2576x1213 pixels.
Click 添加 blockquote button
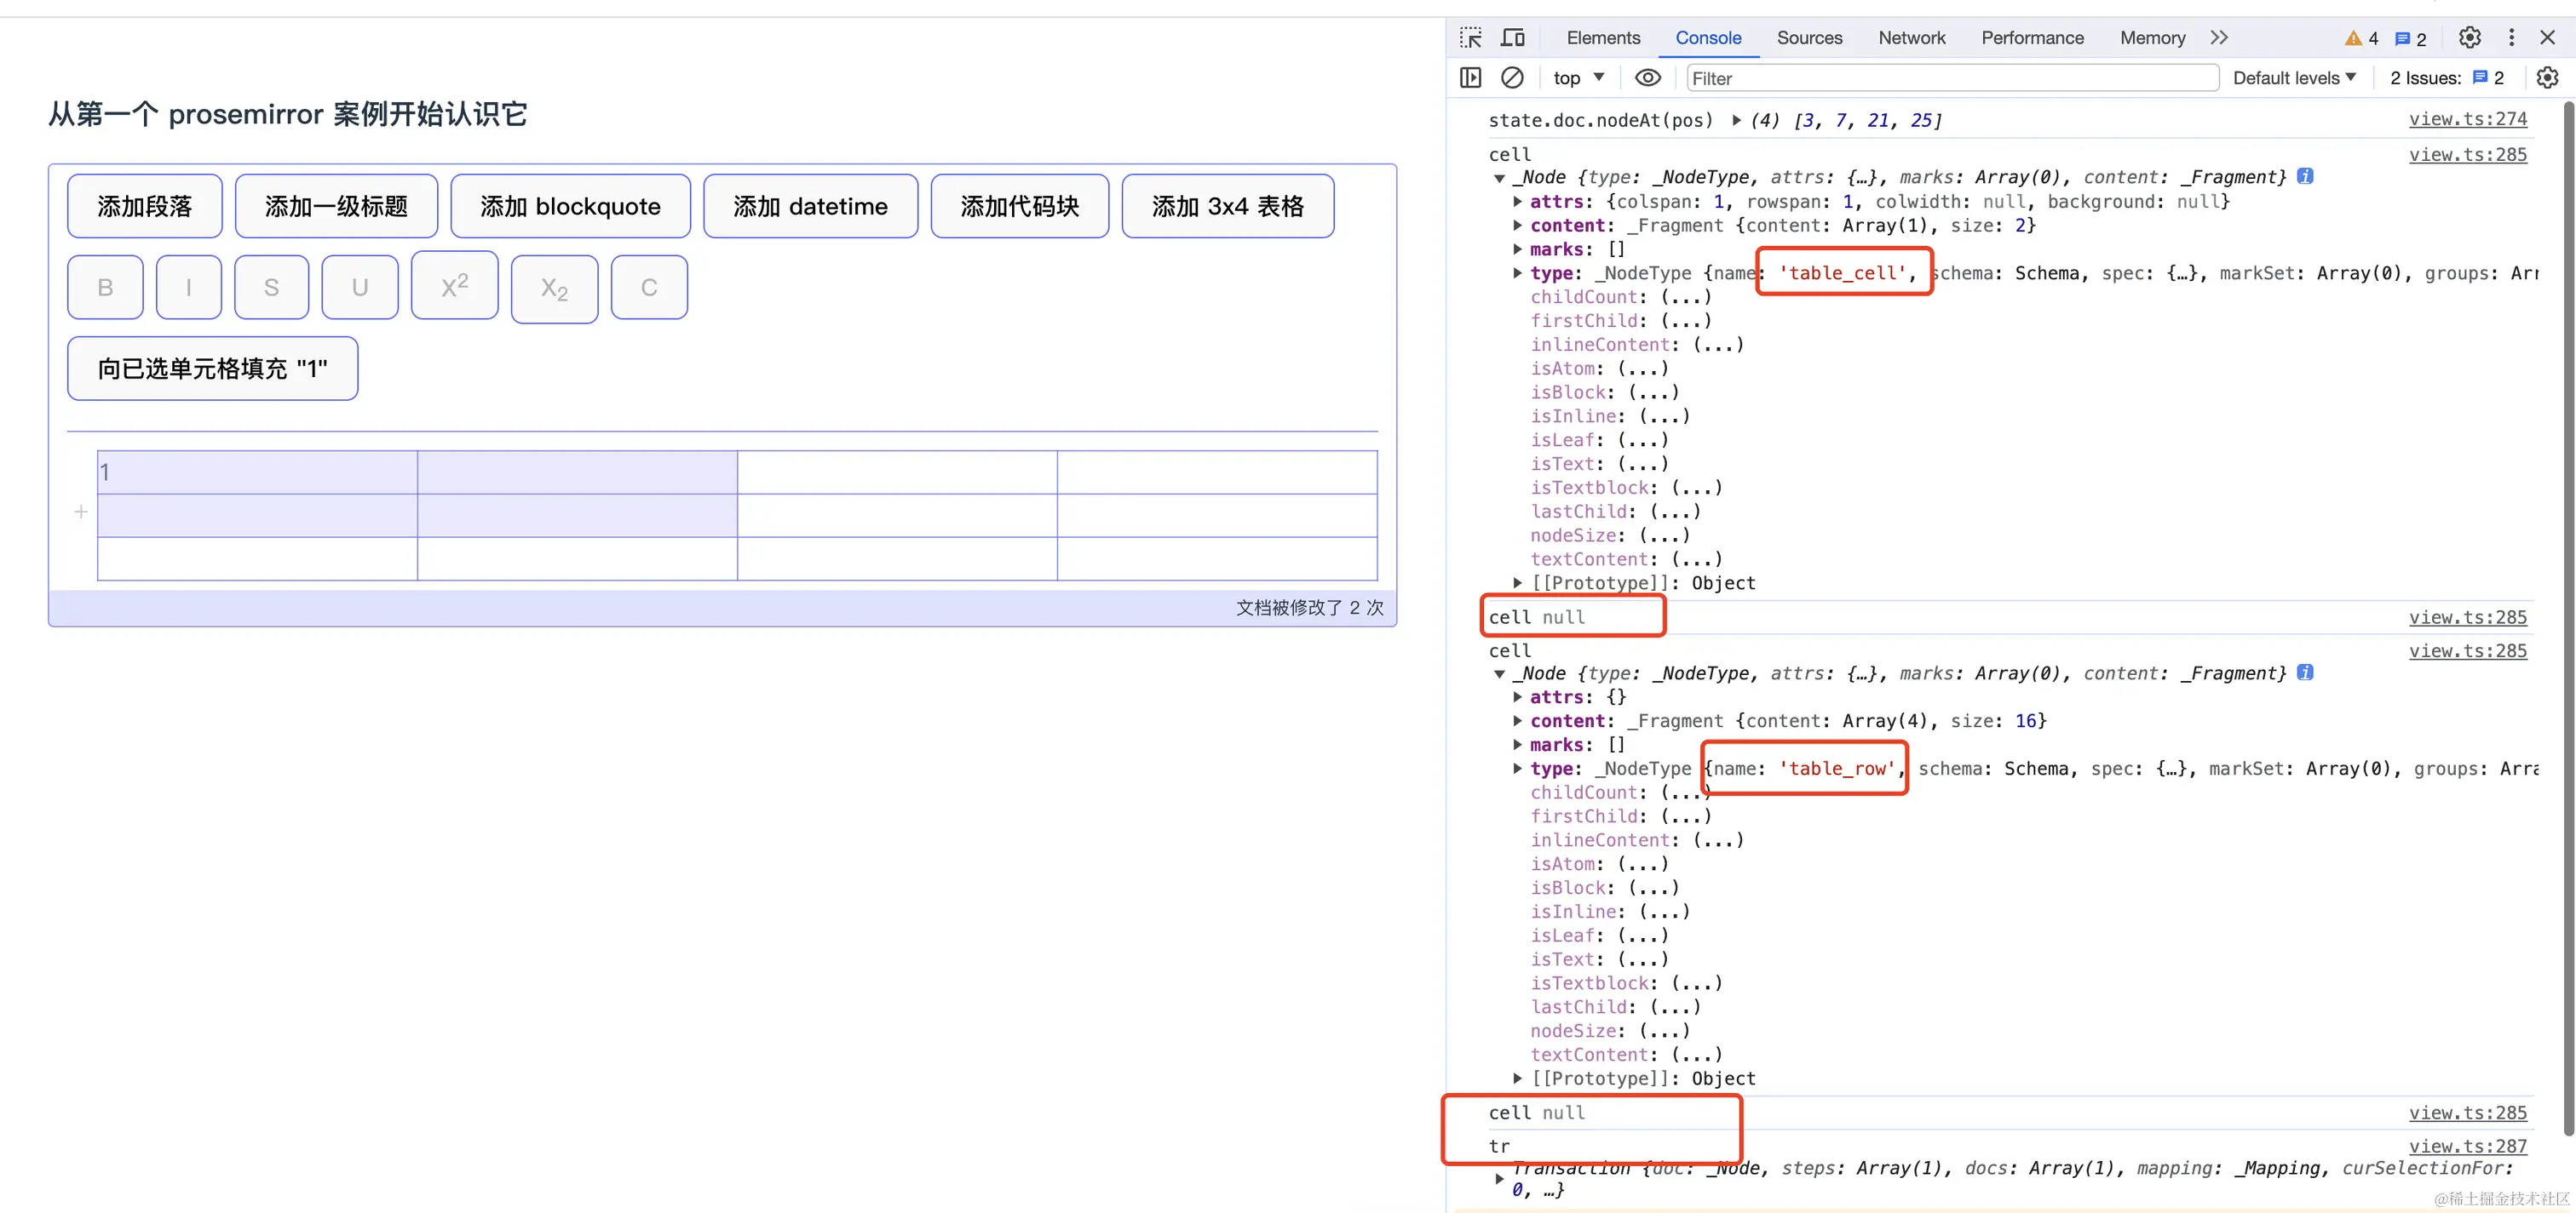click(570, 206)
